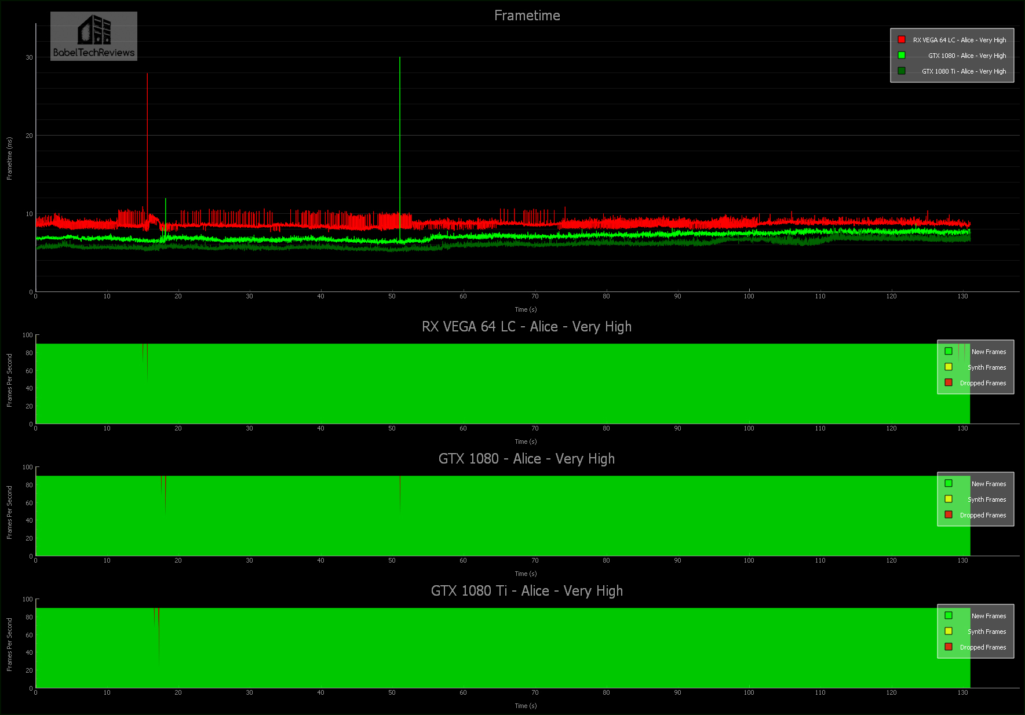This screenshot has width=1025, height=715.
Task: Click New Frames swatch in RX VEGA chart legend
Action: (949, 351)
